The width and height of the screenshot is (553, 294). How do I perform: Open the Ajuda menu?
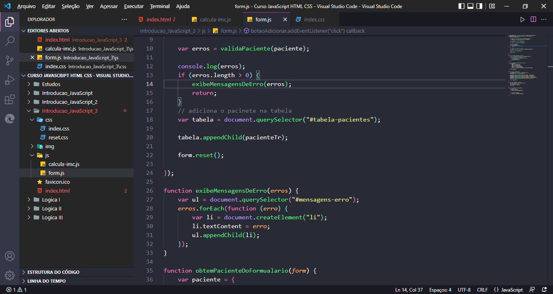183,6
